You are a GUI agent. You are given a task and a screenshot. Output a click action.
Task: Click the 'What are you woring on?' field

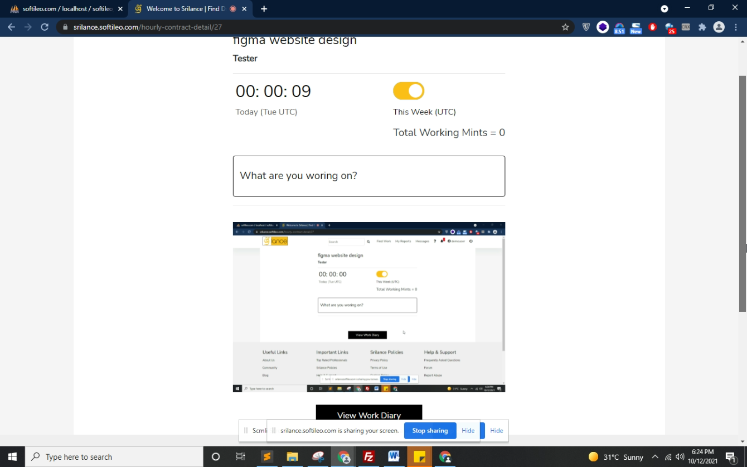(368, 176)
